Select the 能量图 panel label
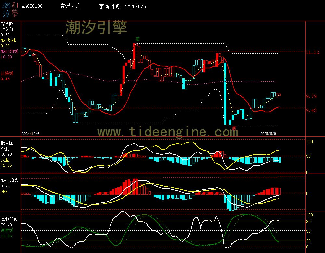Viewport: 325px width, 253px height. (7, 143)
